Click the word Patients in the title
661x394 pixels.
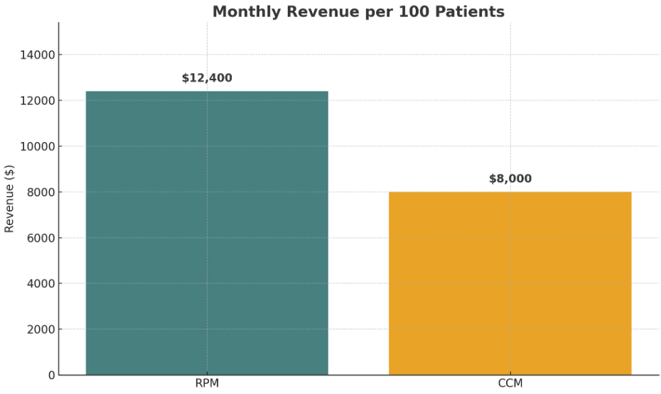pyautogui.click(x=470, y=11)
